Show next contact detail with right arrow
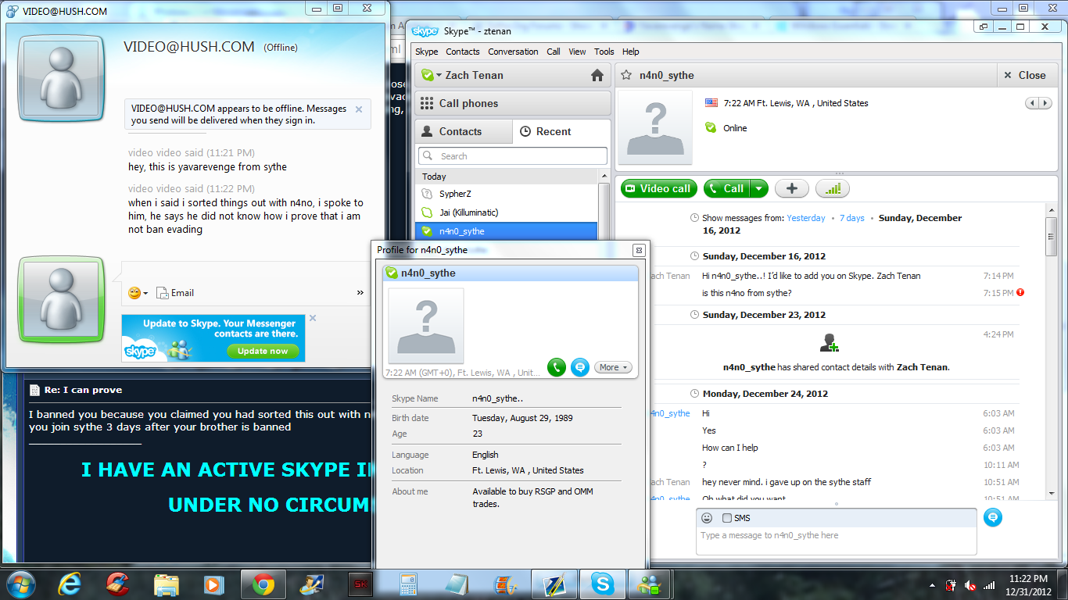 point(1045,103)
